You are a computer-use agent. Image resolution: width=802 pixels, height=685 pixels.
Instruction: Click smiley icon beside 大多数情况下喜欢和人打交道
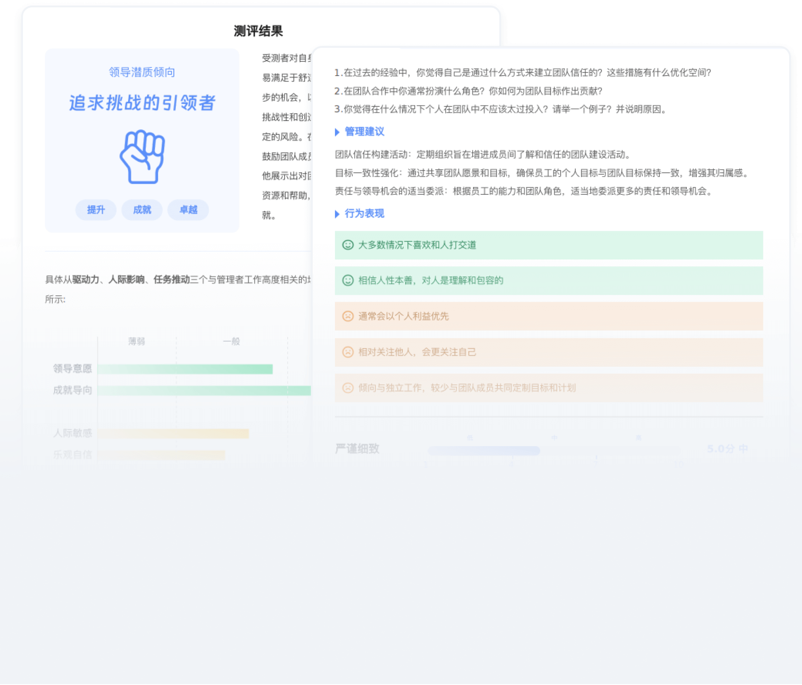pyautogui.click(x=348, y=245)
